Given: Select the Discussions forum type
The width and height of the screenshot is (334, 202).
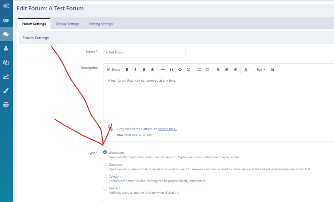Looking at the screenshot, I should (105, 152).
